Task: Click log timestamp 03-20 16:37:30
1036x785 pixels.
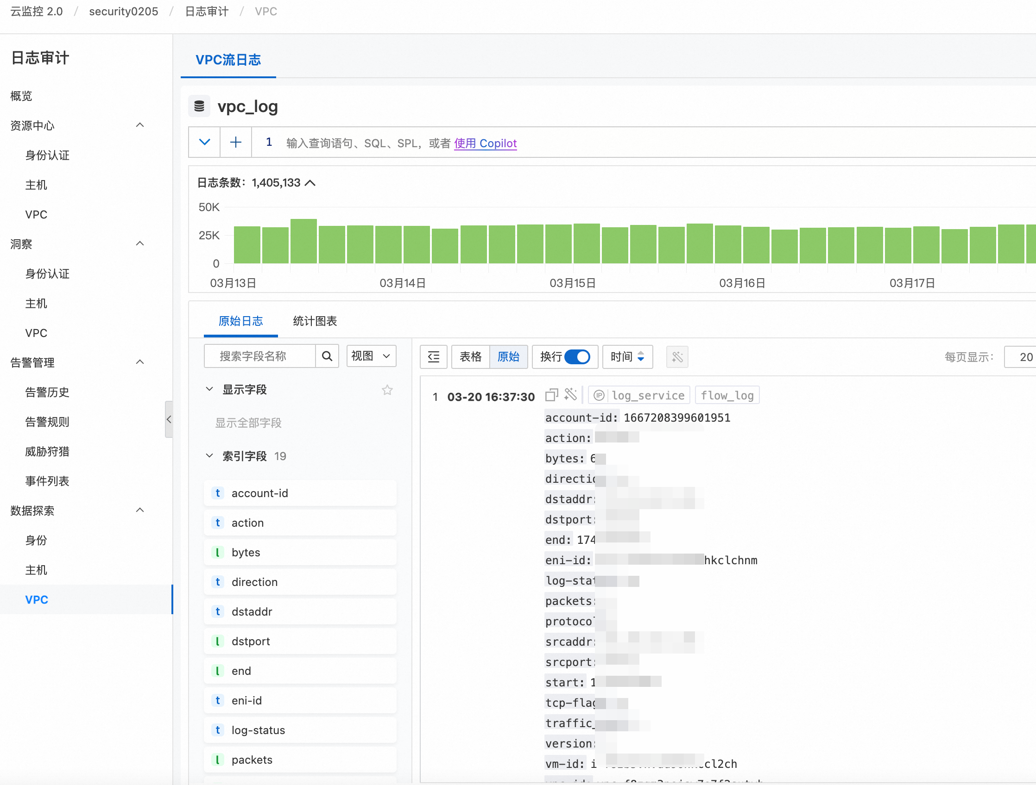Action: click(491, 397)
